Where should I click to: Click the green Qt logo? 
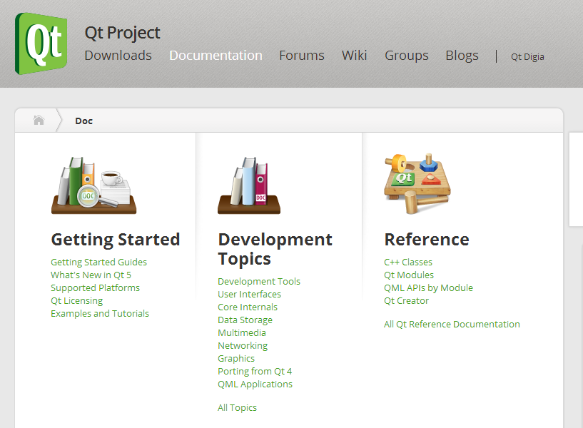point(41,44)
